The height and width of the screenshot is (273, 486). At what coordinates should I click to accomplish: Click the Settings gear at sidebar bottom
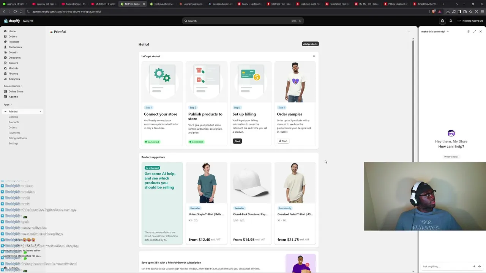click(x=5, y=268)
